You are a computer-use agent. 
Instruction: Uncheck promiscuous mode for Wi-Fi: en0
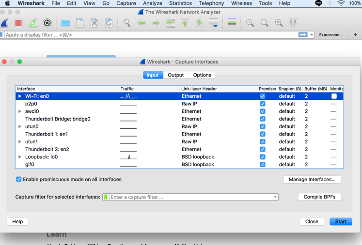tap(263, 96)
